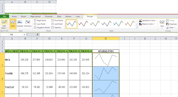The width and height of the screenshot is (178, 97).
Task: Click the cell with 240.000
Action: (x=74, y=73)
